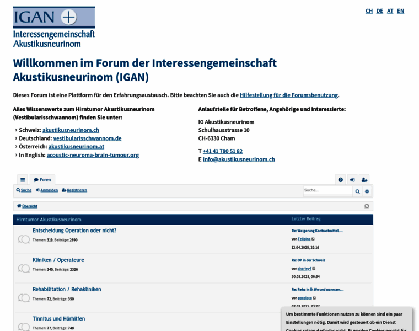Open last post Re: OP in der Schweiz
This screenshot has height=331, width=419.
tap(308, 260)
